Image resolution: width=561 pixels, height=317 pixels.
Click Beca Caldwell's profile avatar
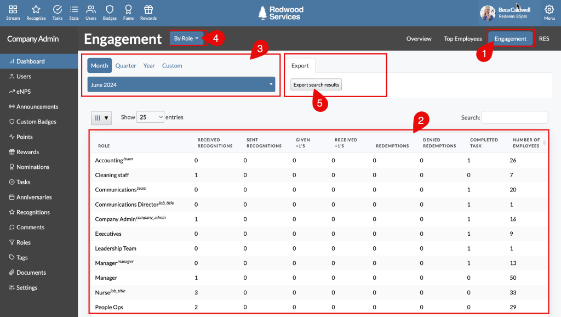click(487, 13)
